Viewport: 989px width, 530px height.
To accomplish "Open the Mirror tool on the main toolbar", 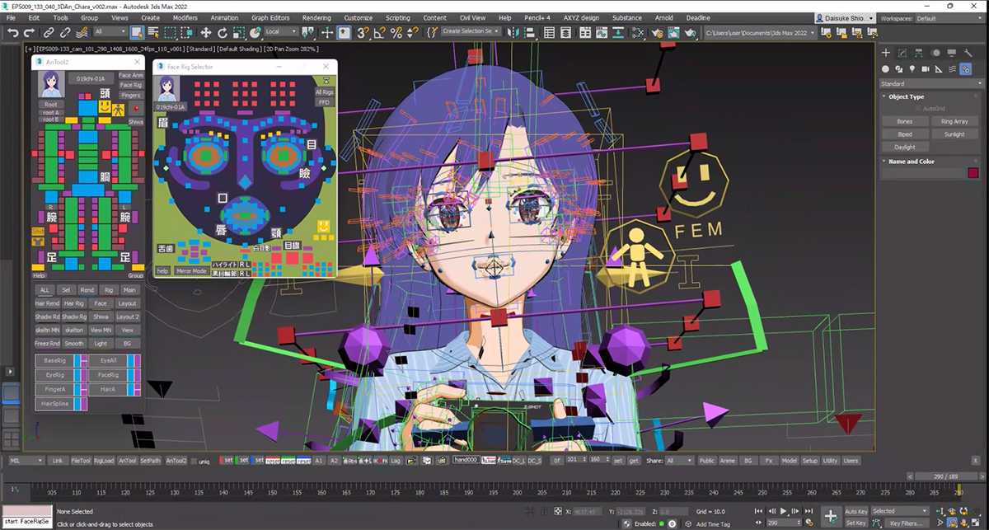I will [513, 34].
